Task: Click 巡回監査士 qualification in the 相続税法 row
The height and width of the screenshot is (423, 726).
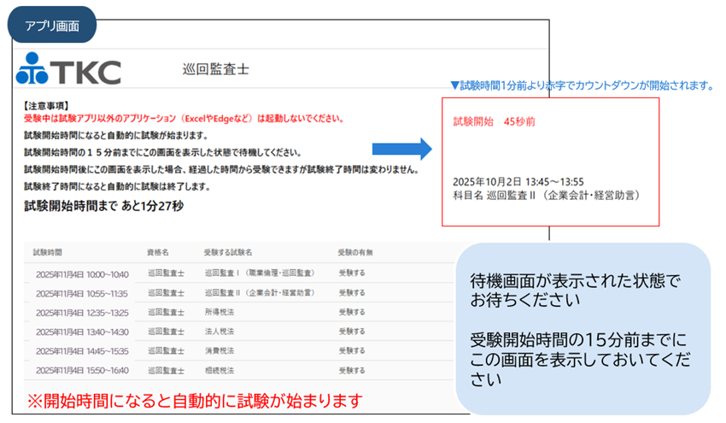Action: 167,371
